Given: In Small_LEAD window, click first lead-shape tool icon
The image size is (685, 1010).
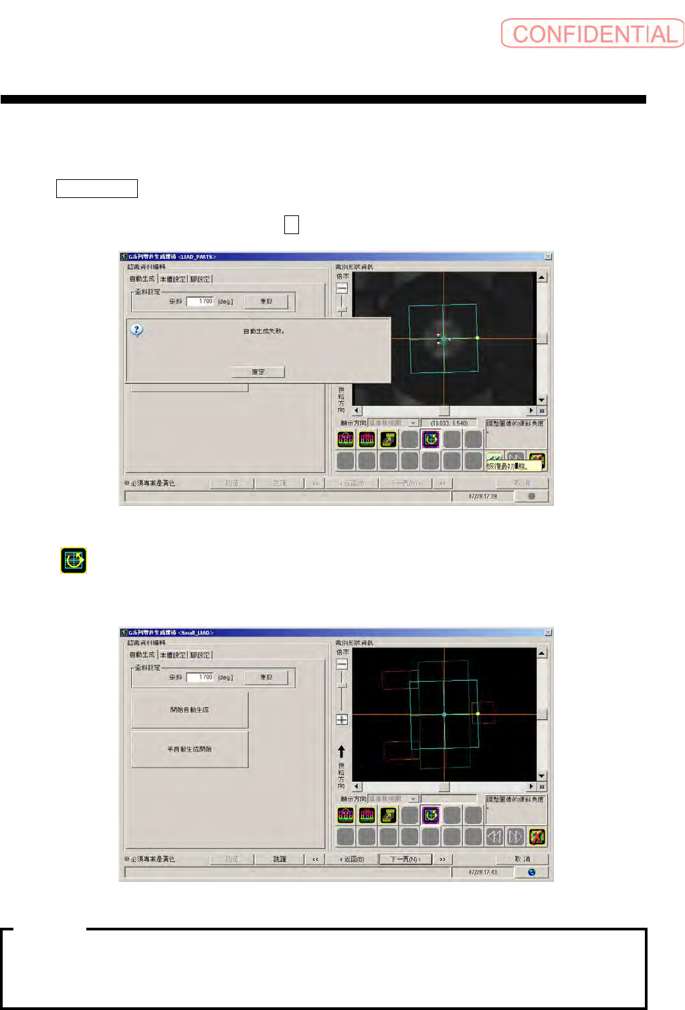Looking at the screenshot, I should click(345, 815).
